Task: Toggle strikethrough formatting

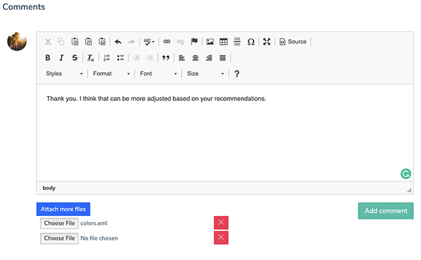Action: [75, 57]
